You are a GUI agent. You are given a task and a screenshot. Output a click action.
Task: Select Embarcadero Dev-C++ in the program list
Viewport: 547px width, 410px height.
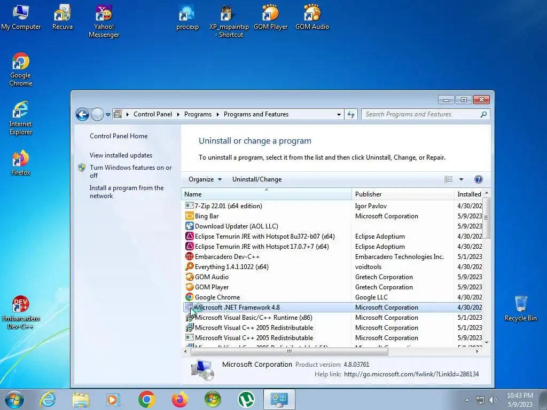pyautogui.click(x=332, y=257)
